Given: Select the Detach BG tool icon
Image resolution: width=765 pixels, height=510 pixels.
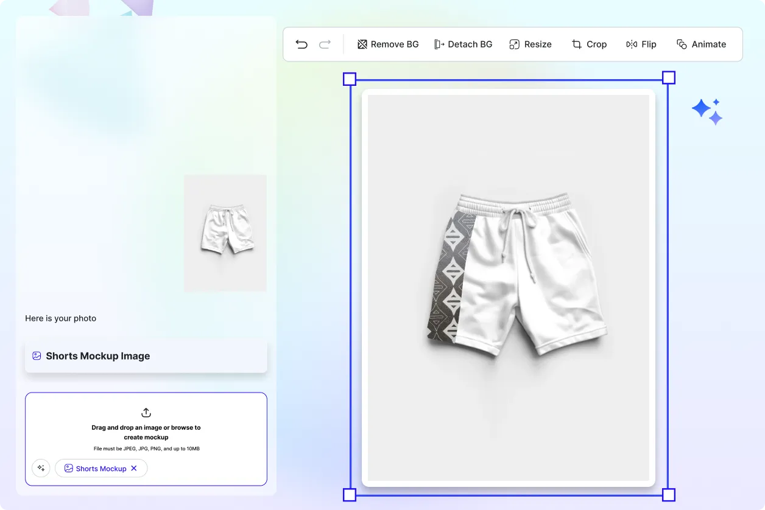Looking at the screenshot, I should (440, 44).
